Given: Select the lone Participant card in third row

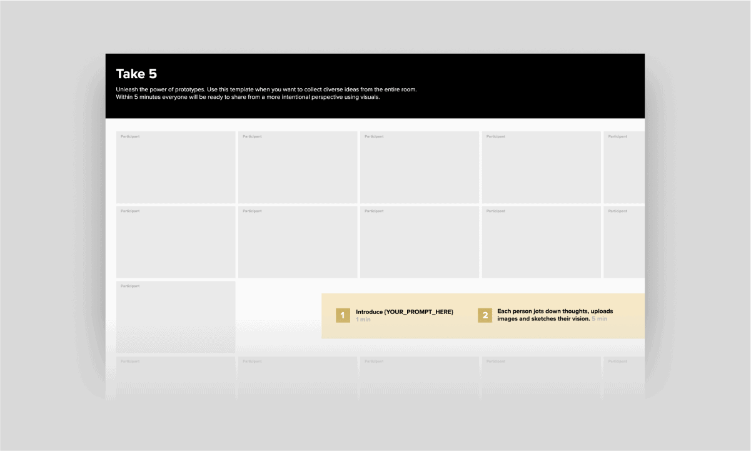Looking at the screenshot, I should pyautogui.click(x=176, y=317).
